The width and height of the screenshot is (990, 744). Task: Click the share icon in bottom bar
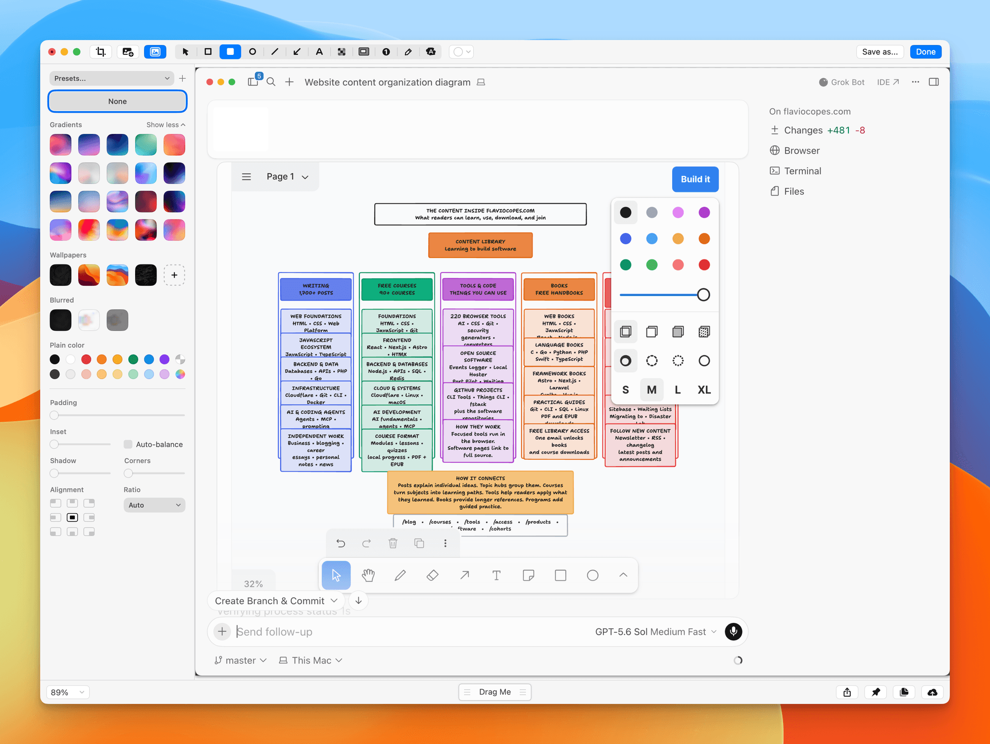coord(847,692)
